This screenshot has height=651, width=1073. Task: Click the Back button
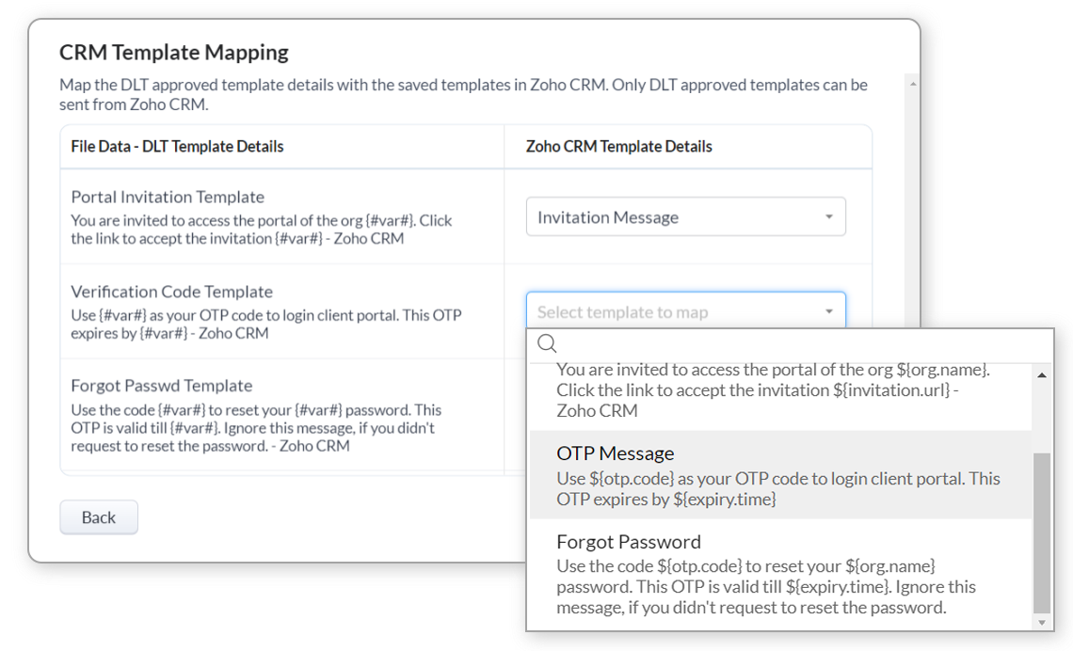tap(99, 517)
